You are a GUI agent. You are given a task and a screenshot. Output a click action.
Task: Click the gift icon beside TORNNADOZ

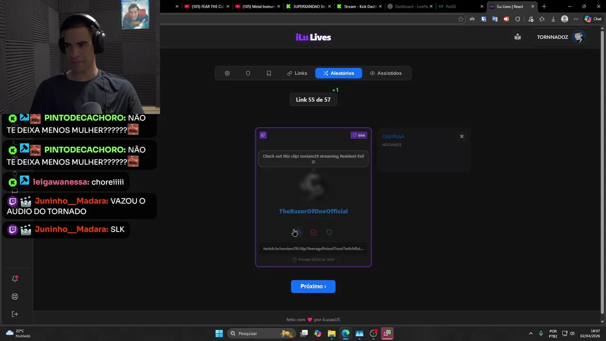click(517, 37)
